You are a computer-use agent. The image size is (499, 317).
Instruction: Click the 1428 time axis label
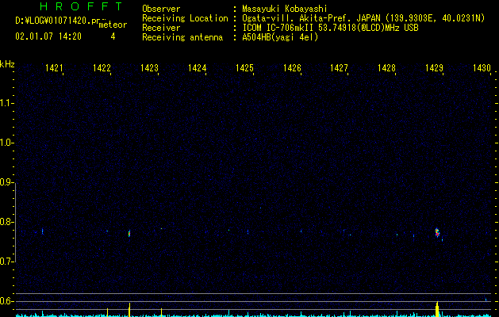(386, 68)
